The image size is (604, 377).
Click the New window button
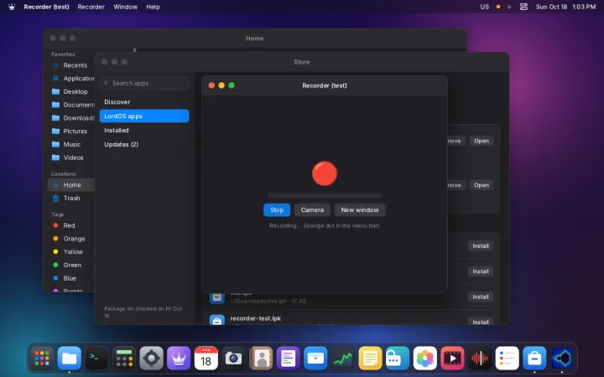pos(359,209)
